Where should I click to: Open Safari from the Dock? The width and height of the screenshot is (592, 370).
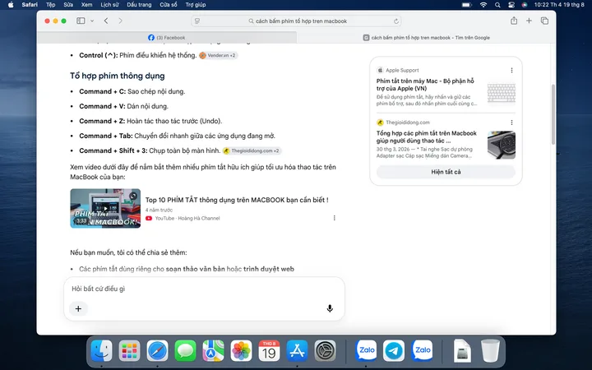157,351
